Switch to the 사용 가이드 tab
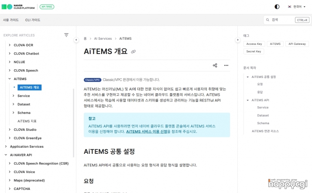This screenshot has height=193, width=312. click(x=11, y=20)
